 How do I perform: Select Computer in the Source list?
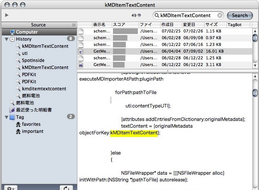(x=39, y=32)
